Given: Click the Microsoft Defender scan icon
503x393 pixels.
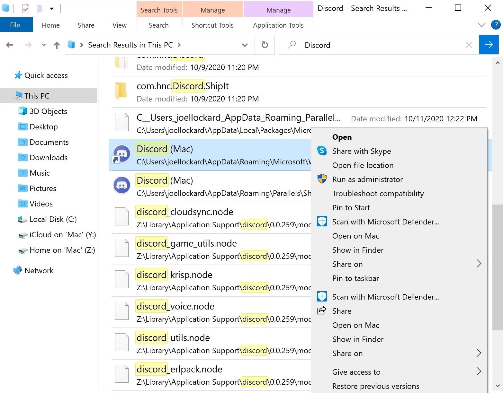Looking at the screenshot, I should coord(322,222).
